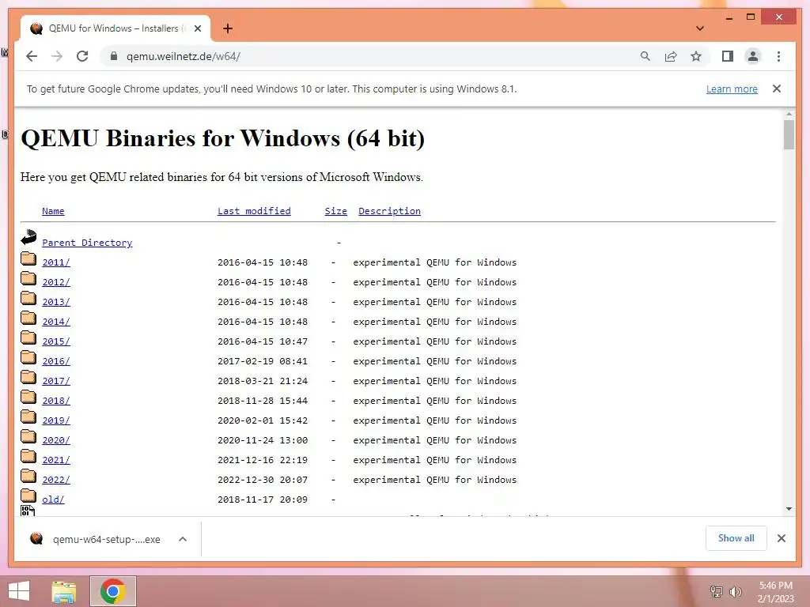This screenshot has width=810, height=607.
Task: Sort listing by Description
Action: click(389, 211)
